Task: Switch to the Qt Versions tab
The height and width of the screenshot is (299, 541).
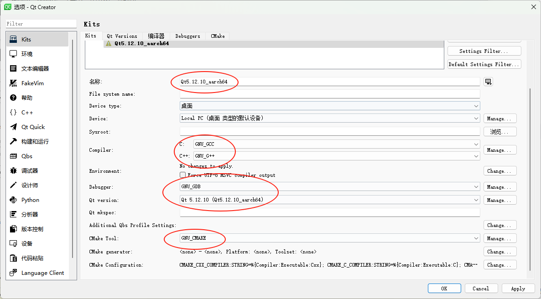Action: [x=122, y=36]
